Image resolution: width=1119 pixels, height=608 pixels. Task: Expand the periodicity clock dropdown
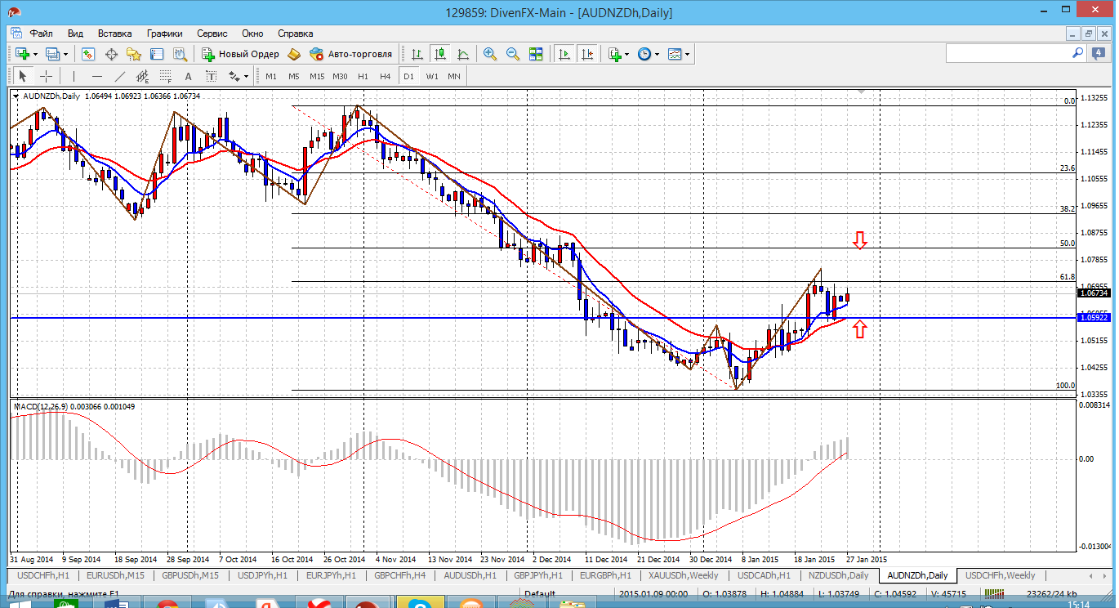coord(657,54)
